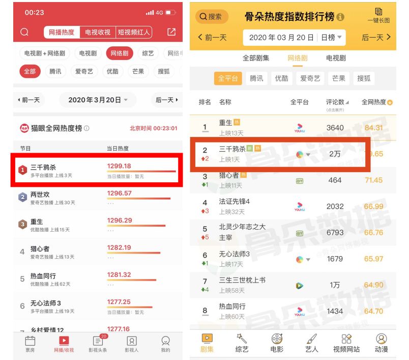Tap the Youku icon in Guduo 热血同行 row
Screen dimensions: 409x360
click(x=300, y=312)
